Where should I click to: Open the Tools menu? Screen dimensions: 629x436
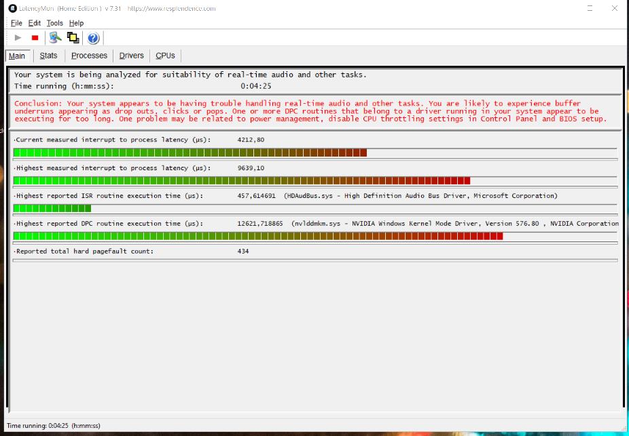click(x=54, y=23)
